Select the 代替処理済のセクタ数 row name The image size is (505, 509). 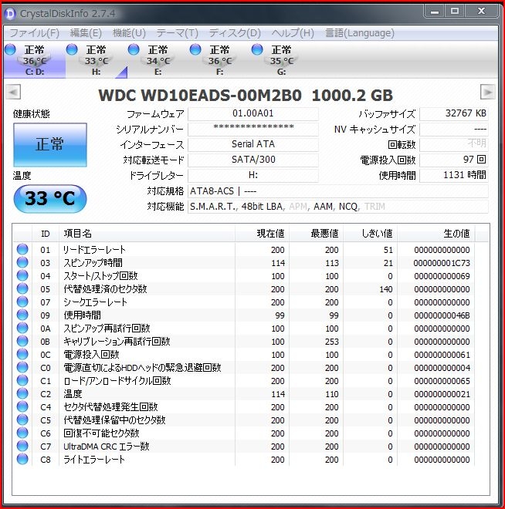point(105,289)
